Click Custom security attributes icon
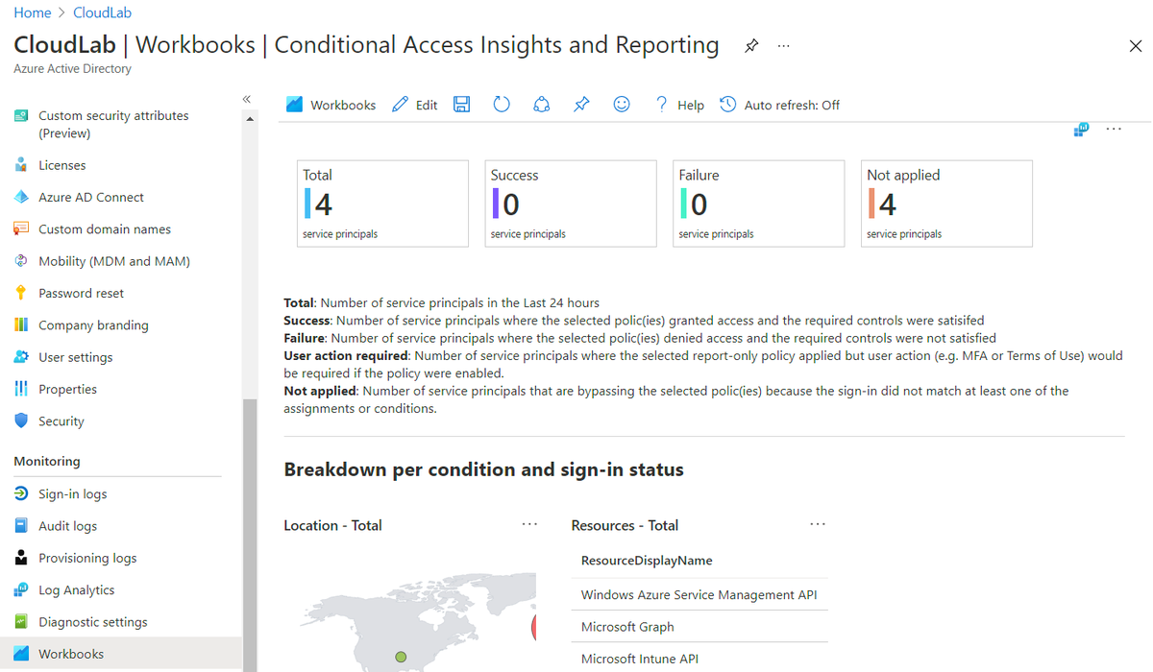The width and height of the screenshot is (1153, 672). (x=21, y=116)
